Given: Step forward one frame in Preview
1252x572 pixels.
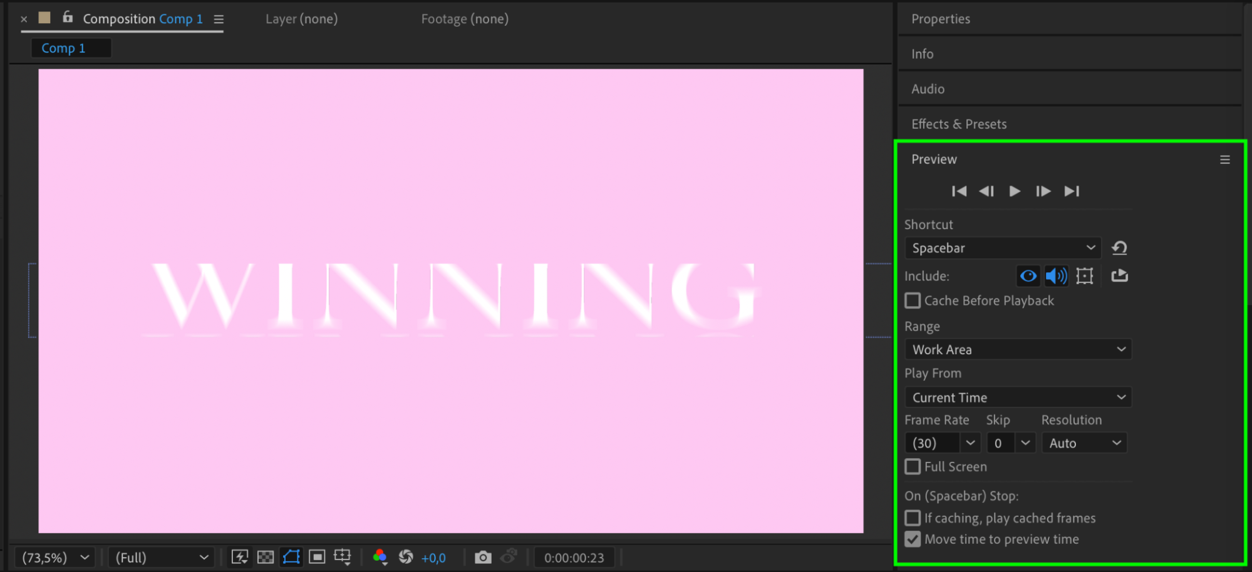Looking at the screenshot, I should (x=1043, y=191).
